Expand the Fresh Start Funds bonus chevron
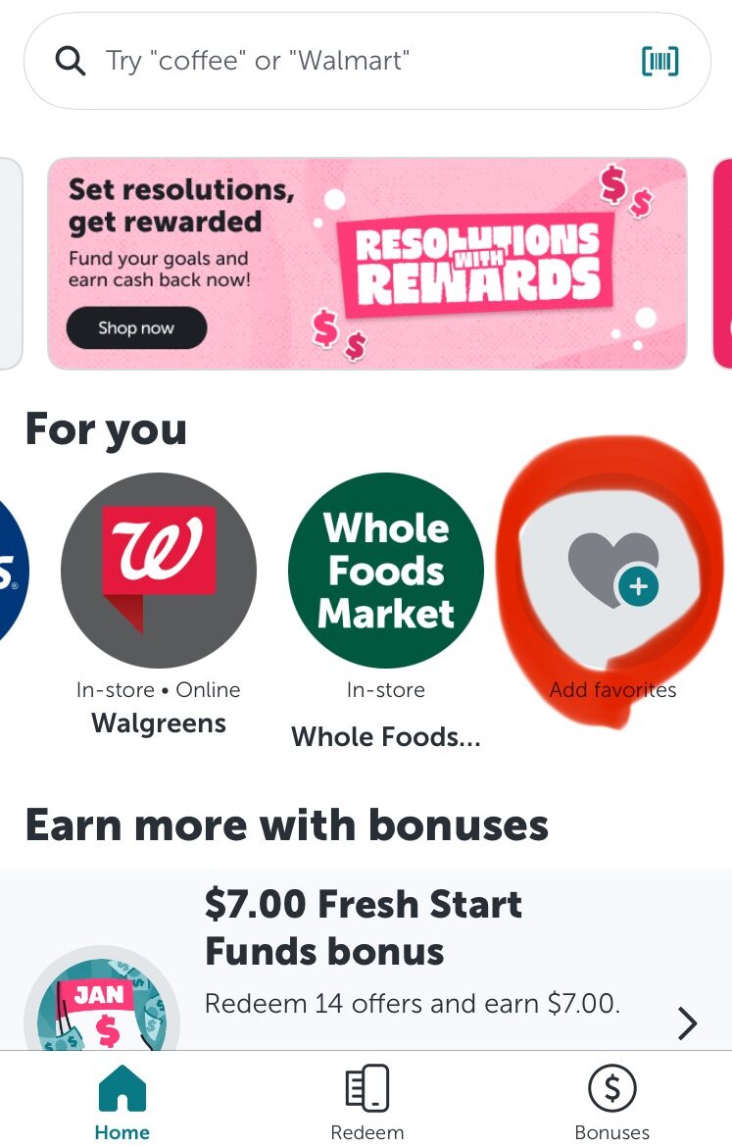The width and height of the screenshot is (732, 1147). [x=687, y=1022]
